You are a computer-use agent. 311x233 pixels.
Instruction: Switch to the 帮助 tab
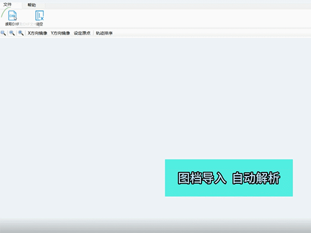point(32,5)
